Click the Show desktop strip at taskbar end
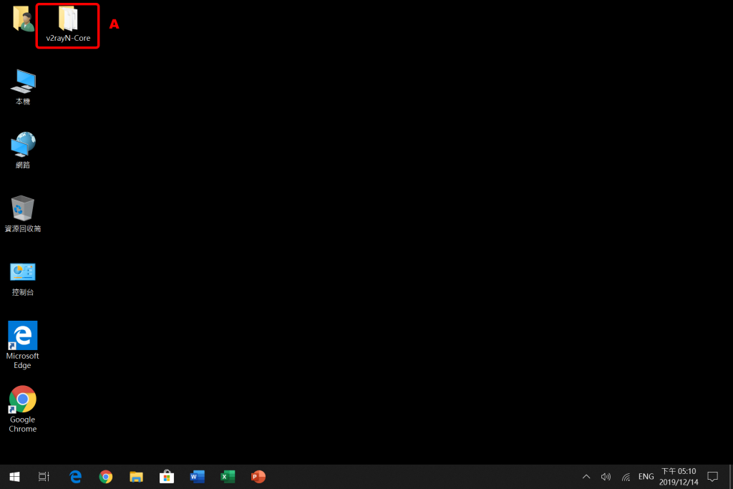The image size is (733, 489). (x=731, y=477)
